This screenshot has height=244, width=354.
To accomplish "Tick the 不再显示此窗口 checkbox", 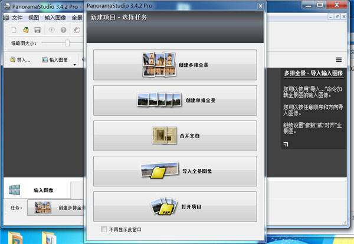I will pos(104,229).
